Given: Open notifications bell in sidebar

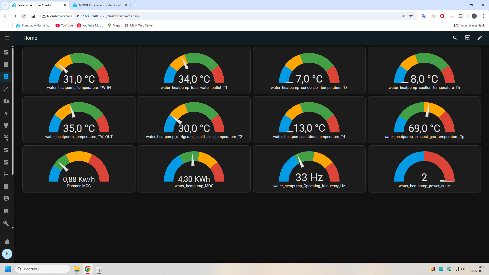Looking at the screenshot, I should pos(7,242).
